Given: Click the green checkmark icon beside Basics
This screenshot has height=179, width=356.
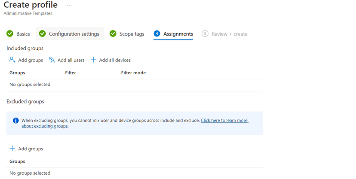Looking at the screenshot, I should 10,34.
